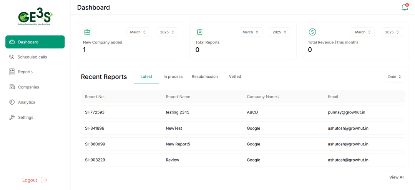
Task: Click report name NewTest
Action: (174, 128)
